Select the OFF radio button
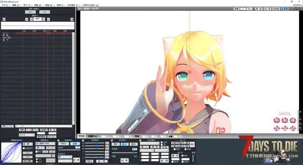Screen dimensions: 303x165 [x=37, y=162]
